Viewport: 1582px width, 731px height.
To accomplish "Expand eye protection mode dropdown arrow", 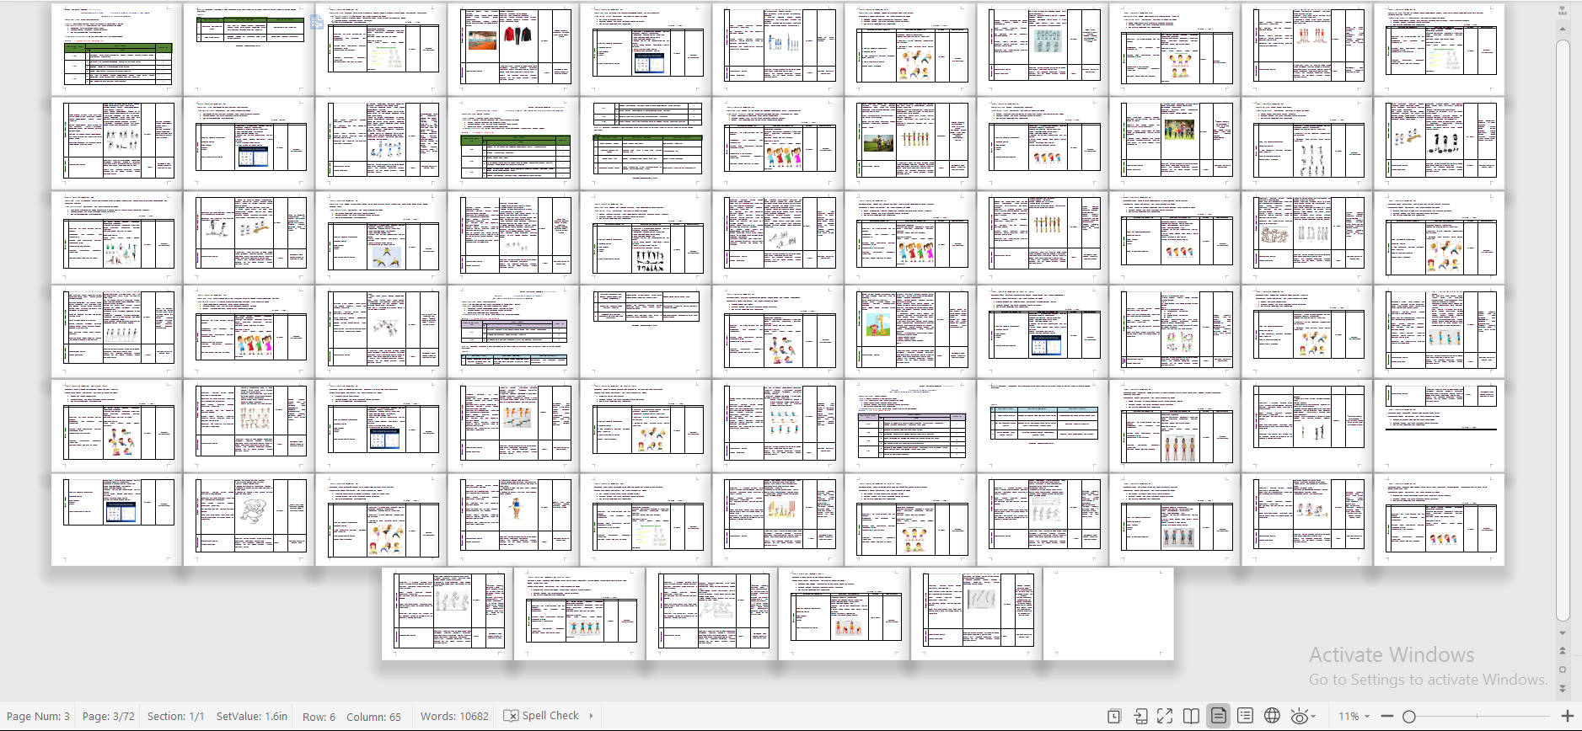I will 1313,717.
